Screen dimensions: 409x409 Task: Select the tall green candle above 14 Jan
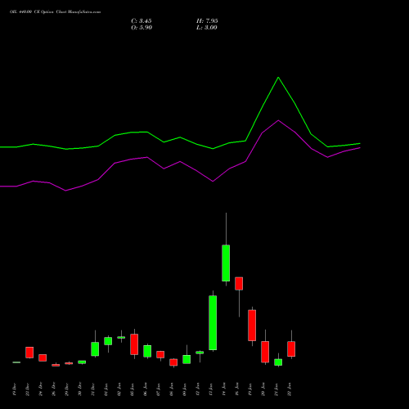pos(226,263)
